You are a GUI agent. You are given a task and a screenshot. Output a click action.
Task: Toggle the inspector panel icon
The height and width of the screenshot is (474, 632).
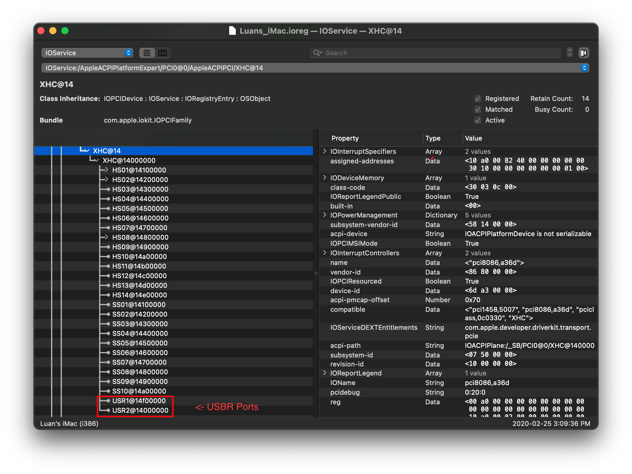[583, 53]
